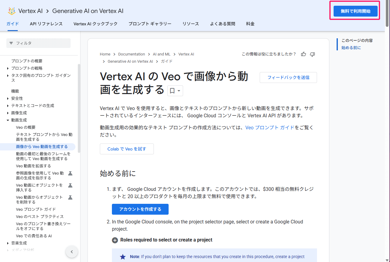Expand the 安全性 section in sidebar
Image resolution: width=390 pixels, height=262 pixels.
pyautogui.click(x=8, y=98)
